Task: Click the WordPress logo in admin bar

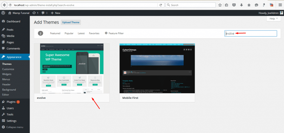Action: point(3,13)
